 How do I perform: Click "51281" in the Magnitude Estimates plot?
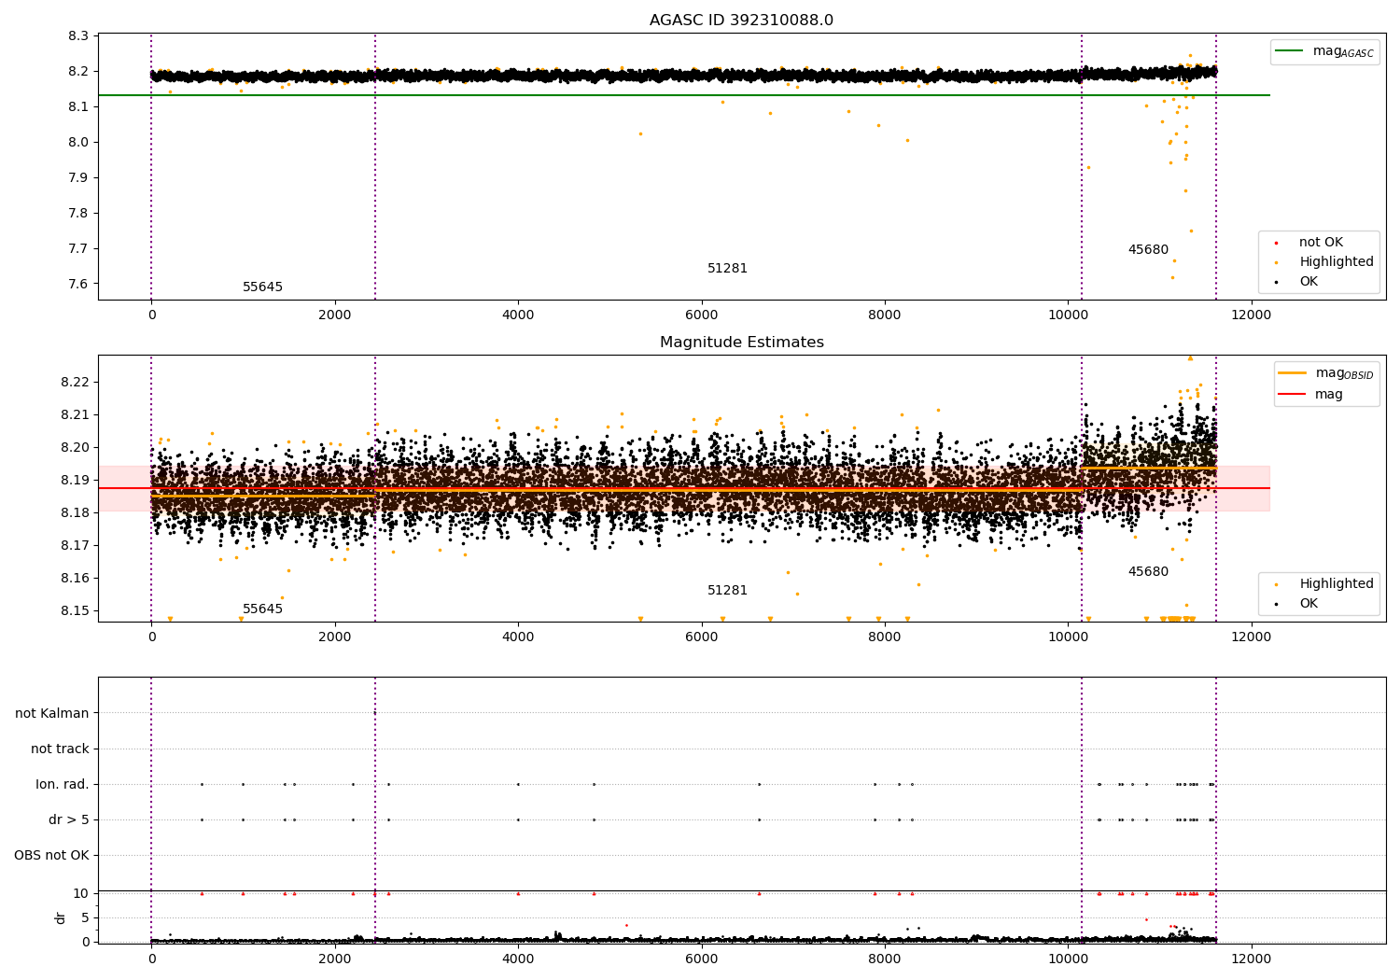pyautogui.click(x=727, y=591)
